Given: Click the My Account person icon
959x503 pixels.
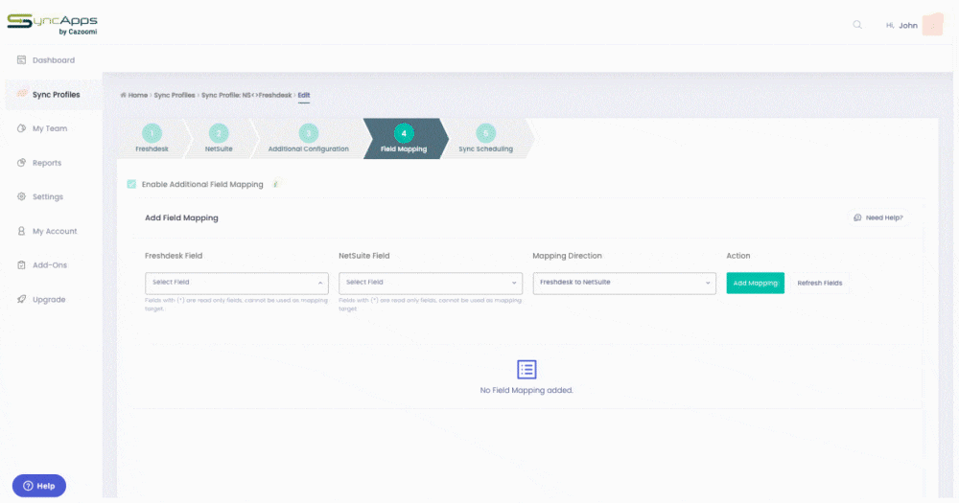Looking at the screenshot, I should [21, 231].
